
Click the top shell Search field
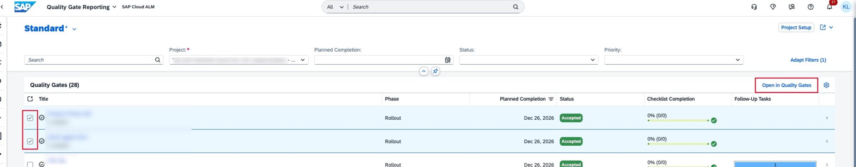pos(430,7)
